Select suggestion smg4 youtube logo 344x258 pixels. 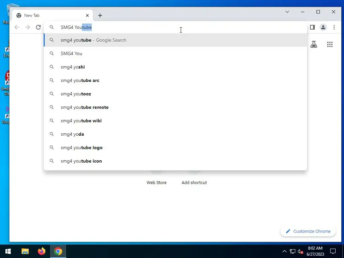175,147
